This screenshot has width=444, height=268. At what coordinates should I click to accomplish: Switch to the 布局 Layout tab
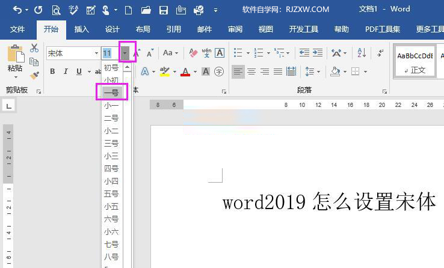click(143, 29)
